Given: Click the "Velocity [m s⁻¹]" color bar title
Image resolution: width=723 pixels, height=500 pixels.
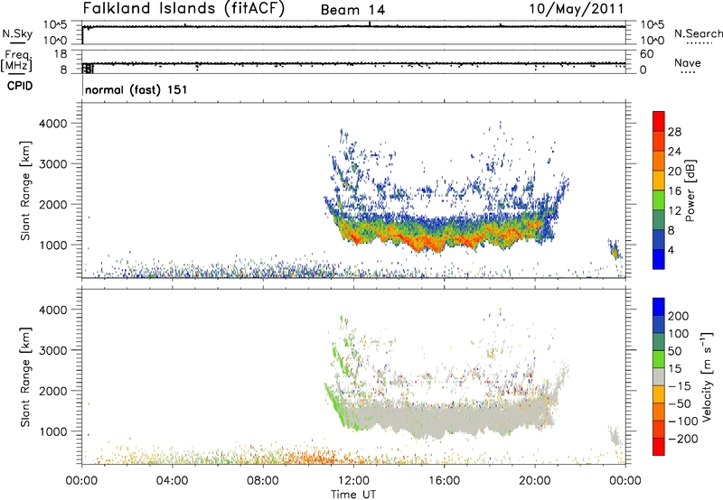Looking at the screenshot, I should tap(707, 376).
